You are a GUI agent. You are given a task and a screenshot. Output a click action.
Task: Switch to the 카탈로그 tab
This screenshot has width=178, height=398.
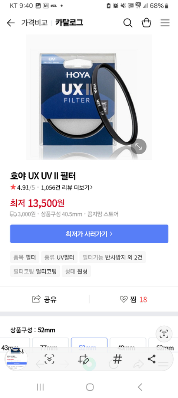69,23
